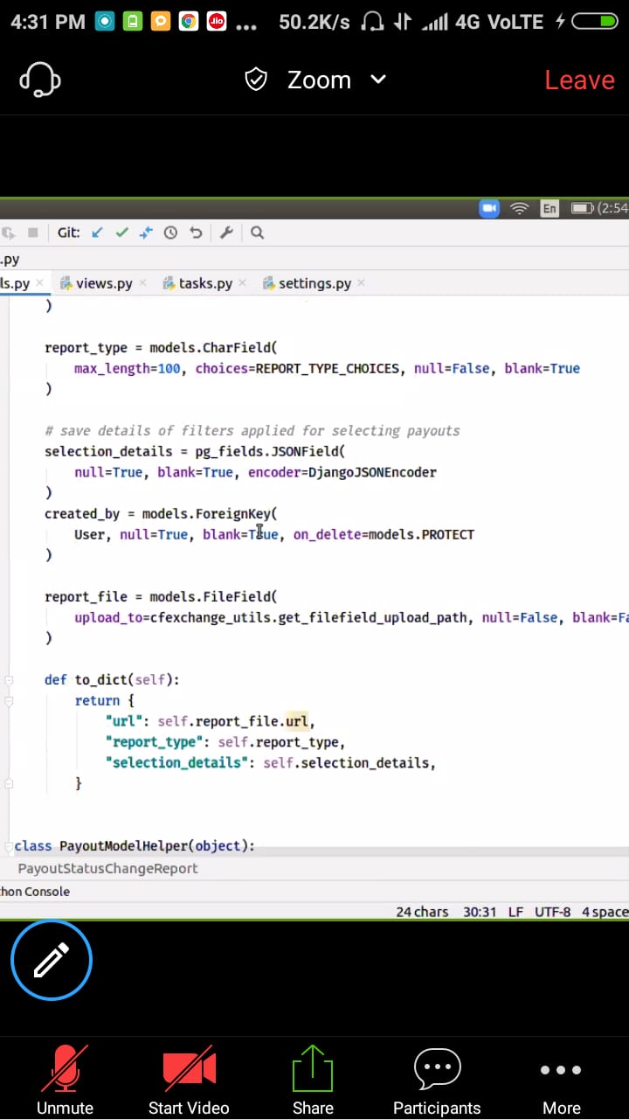This screenshot has height=1119, width=629.
Task: Open Git show history clock icon
Action: point(170,233)
